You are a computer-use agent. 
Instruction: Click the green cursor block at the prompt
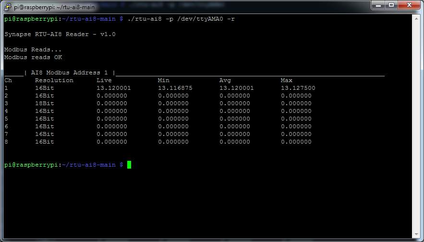[x=129, y=165]
